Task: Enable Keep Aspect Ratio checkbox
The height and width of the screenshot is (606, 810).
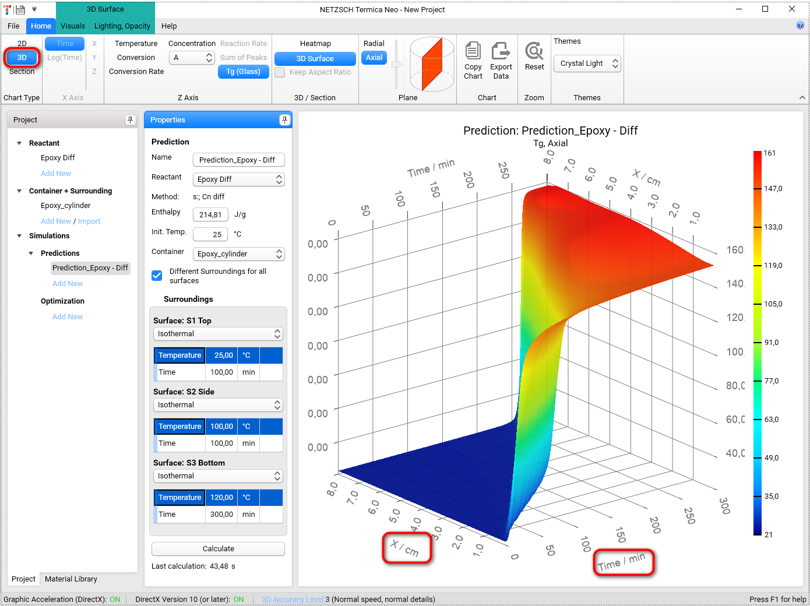Action: point(280,72)
